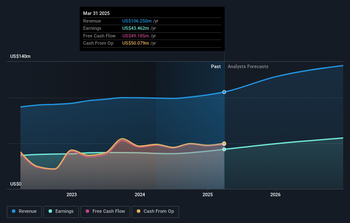Screen dimensions: 350x223
Task: Select the orange Cash From Op data marker
Action: click(224, 143)
